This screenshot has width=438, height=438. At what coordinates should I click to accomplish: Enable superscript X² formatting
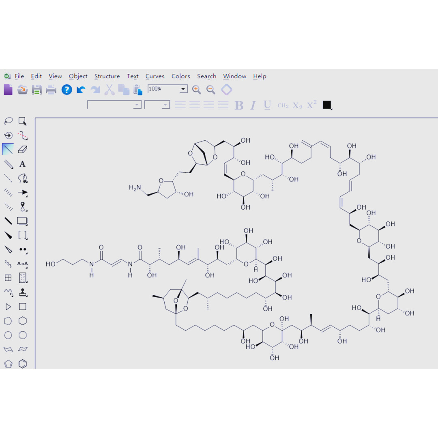point(311,105)
